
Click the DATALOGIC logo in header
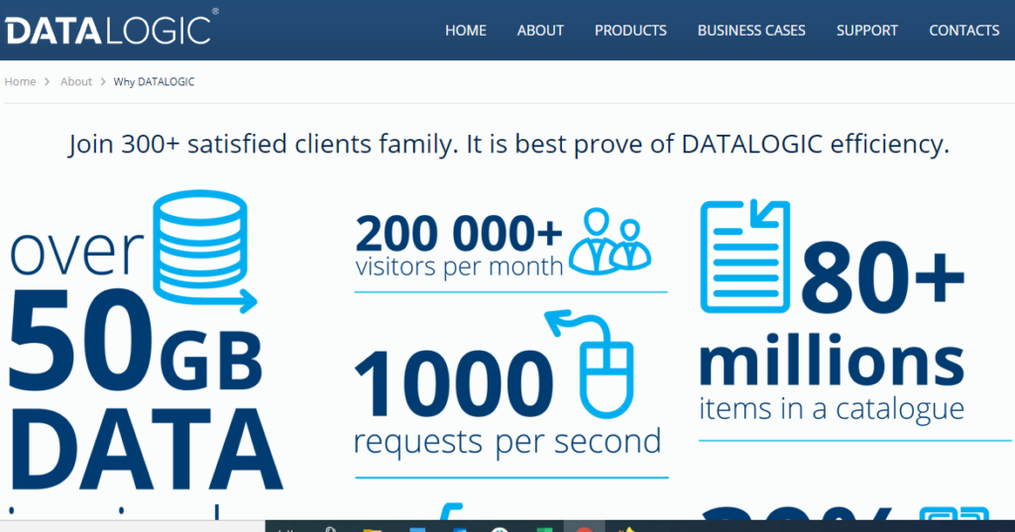click(x=111, y=28)
